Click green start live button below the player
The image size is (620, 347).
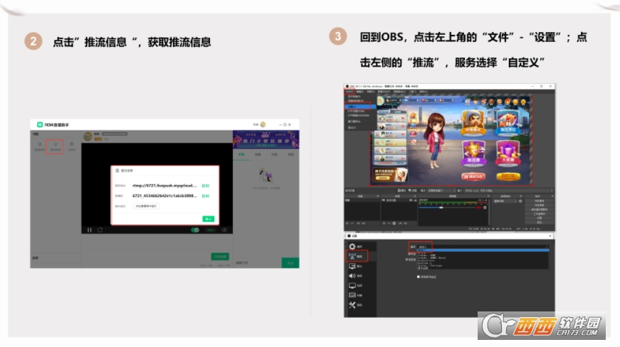coord(220,256)
